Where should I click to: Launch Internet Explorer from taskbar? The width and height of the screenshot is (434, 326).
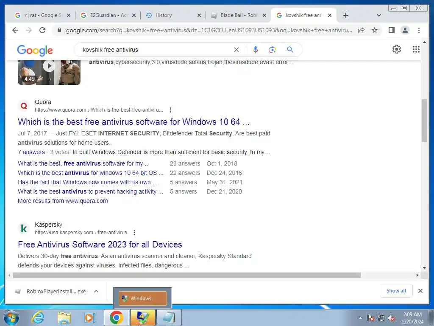click(x=38, y=318)
